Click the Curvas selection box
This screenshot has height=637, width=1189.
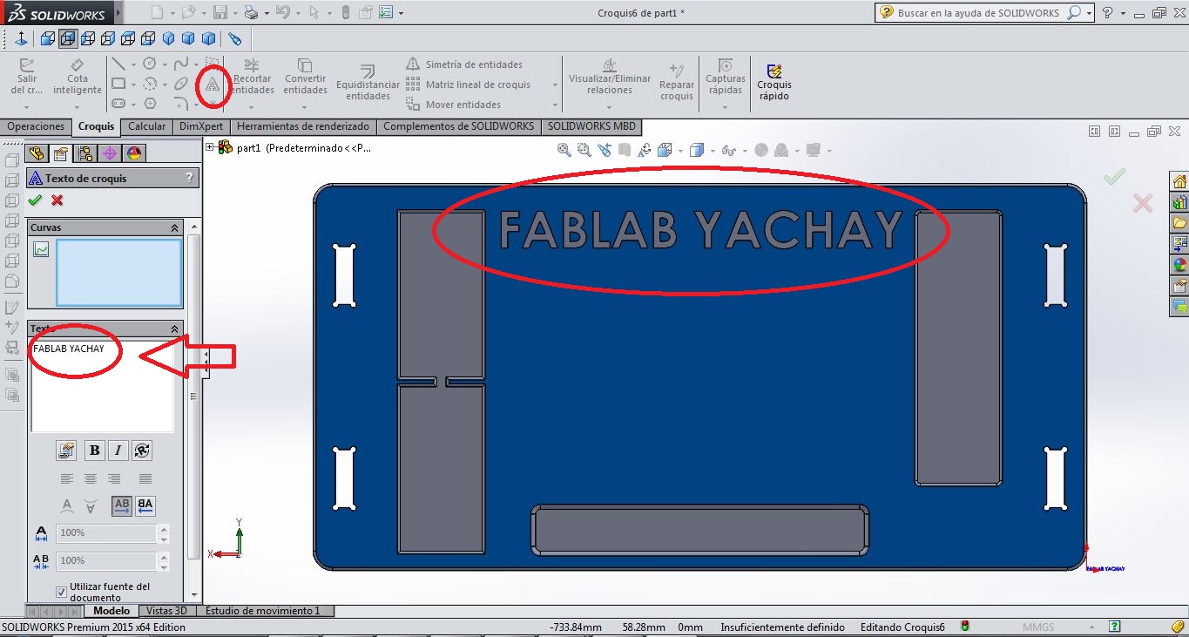coord(118,273)
